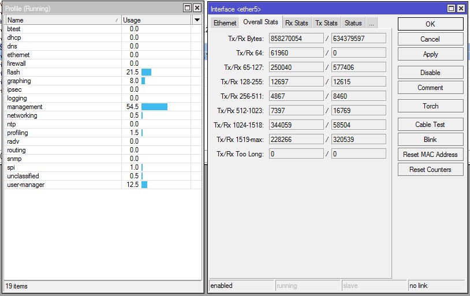The width and height of the screenshot is (470, 296).
Task: Close the Interface ether5 window
Action: (460, 9)
